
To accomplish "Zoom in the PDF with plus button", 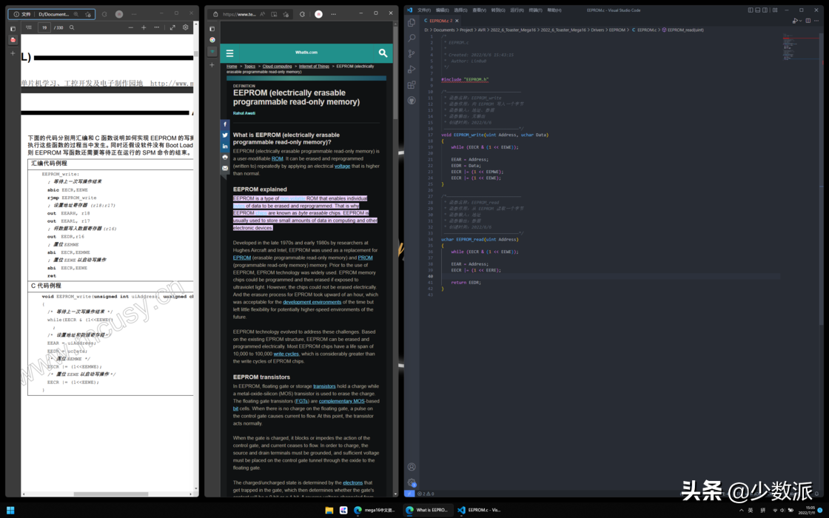I will (x=144, y=27).
